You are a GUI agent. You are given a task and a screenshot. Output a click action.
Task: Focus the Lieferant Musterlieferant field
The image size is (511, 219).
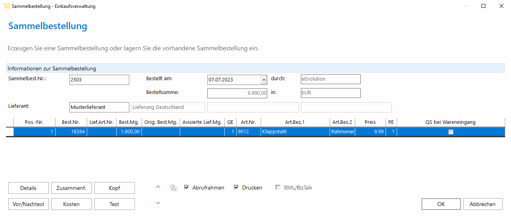[x=99, y=107]
